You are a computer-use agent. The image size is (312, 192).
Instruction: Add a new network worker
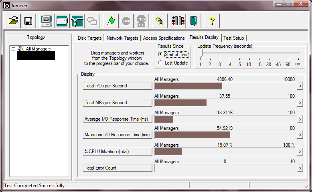tap(77, 21)
